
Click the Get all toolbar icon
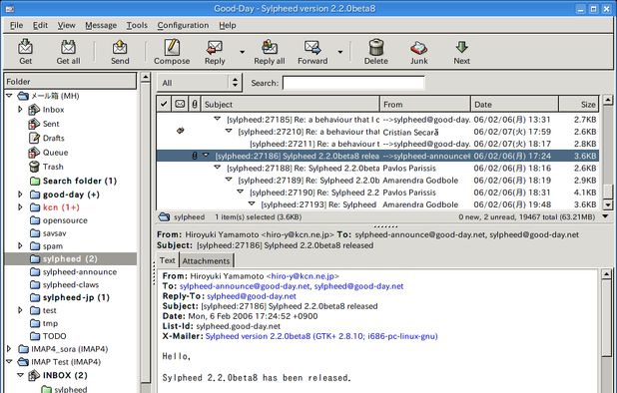68,47
